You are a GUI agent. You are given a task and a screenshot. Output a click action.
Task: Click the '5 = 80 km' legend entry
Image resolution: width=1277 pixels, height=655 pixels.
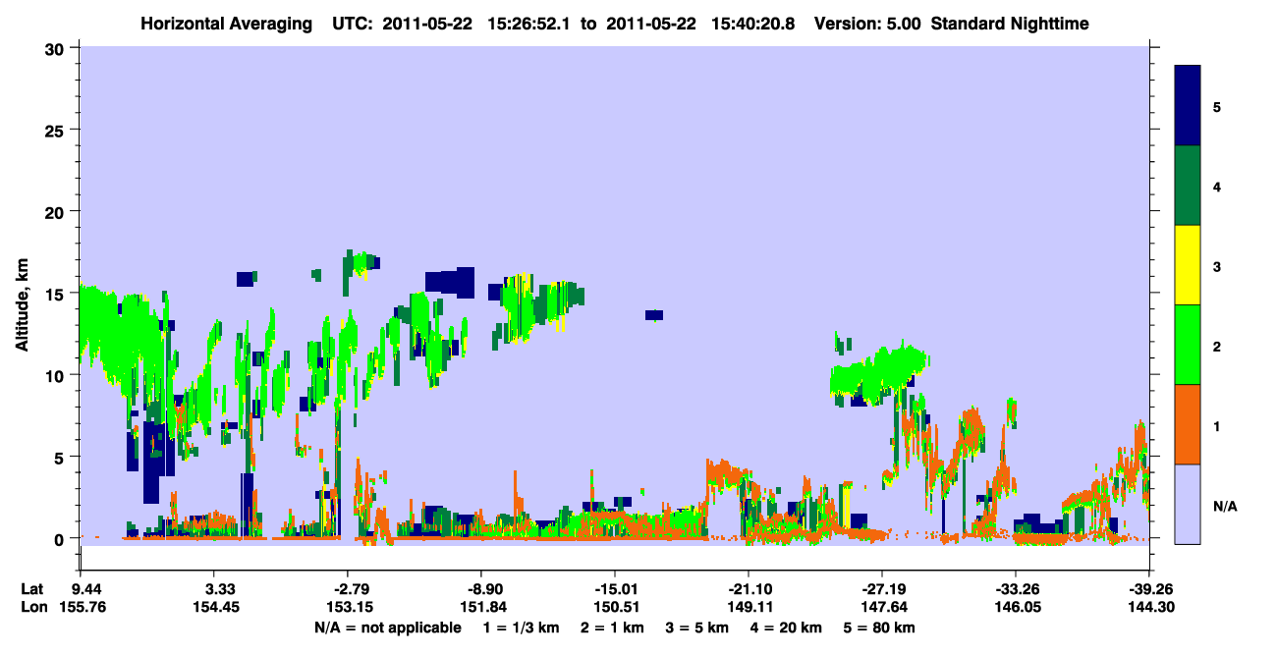click(x=879, y=628)
